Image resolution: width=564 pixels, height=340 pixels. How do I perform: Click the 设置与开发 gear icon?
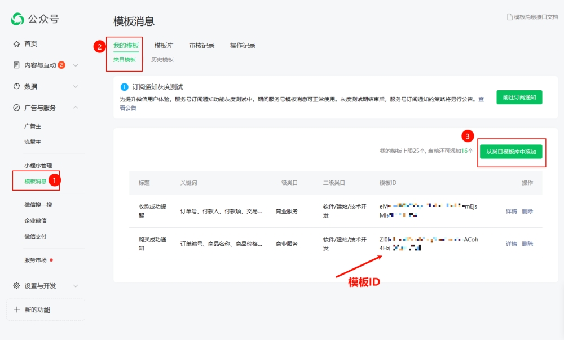[x=16, y=286]
